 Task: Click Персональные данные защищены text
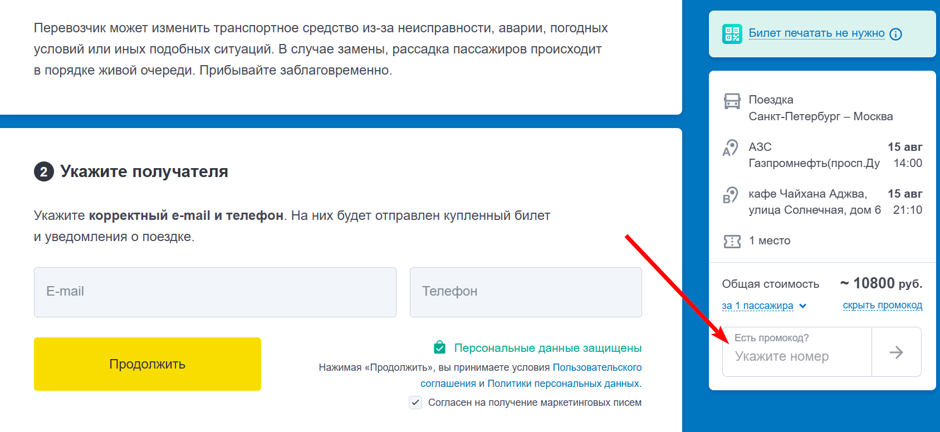point(548,347)
